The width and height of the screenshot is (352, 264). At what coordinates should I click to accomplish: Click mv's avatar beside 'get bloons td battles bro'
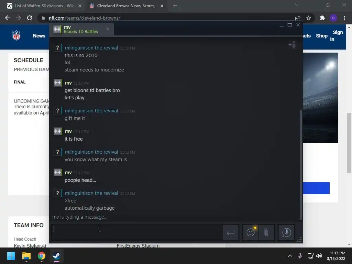57,82
